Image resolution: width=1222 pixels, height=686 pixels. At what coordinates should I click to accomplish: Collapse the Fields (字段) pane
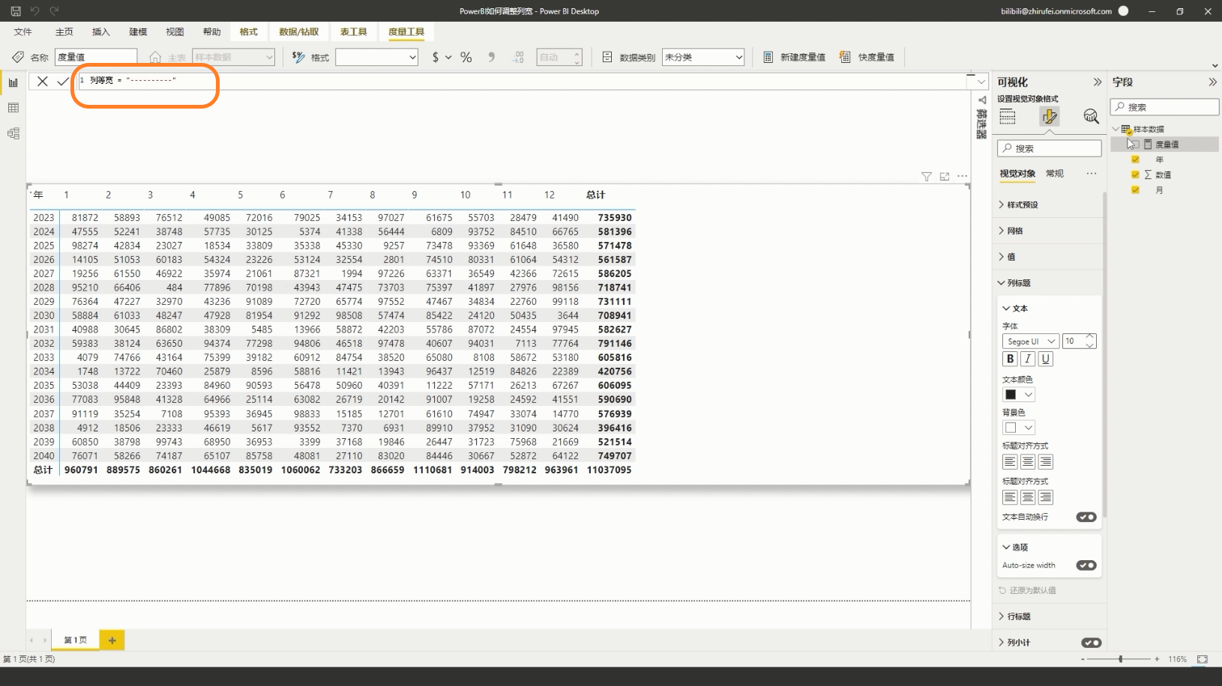(x=1212, y=82)
